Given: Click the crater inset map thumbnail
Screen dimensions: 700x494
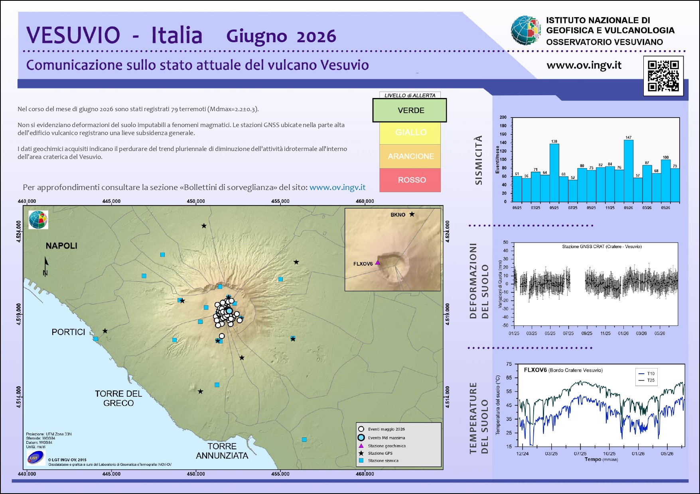Looking at the screenshot, I should 393,249.
